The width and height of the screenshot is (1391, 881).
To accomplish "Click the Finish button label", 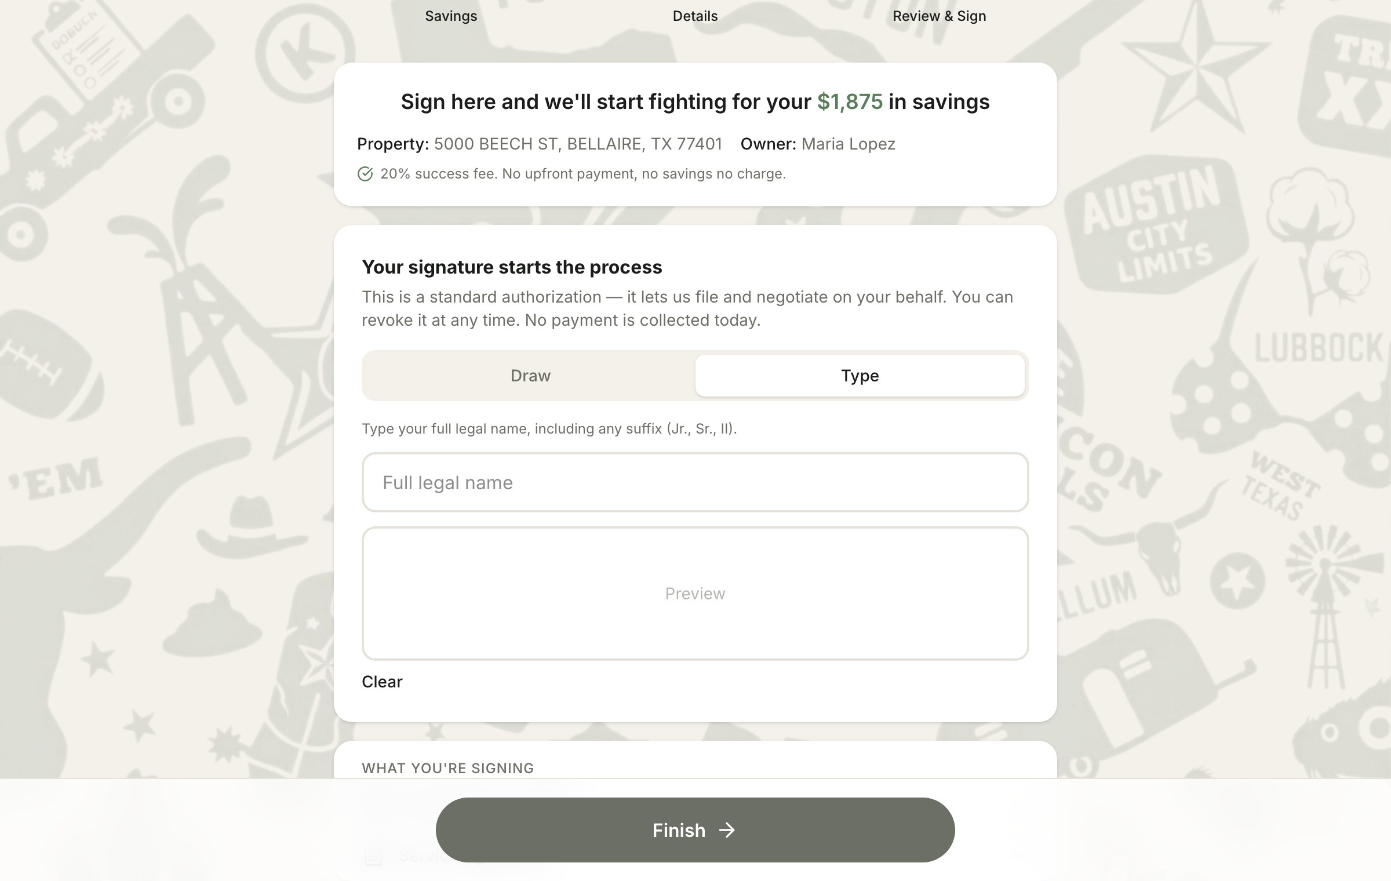I will tap(679, 830).
